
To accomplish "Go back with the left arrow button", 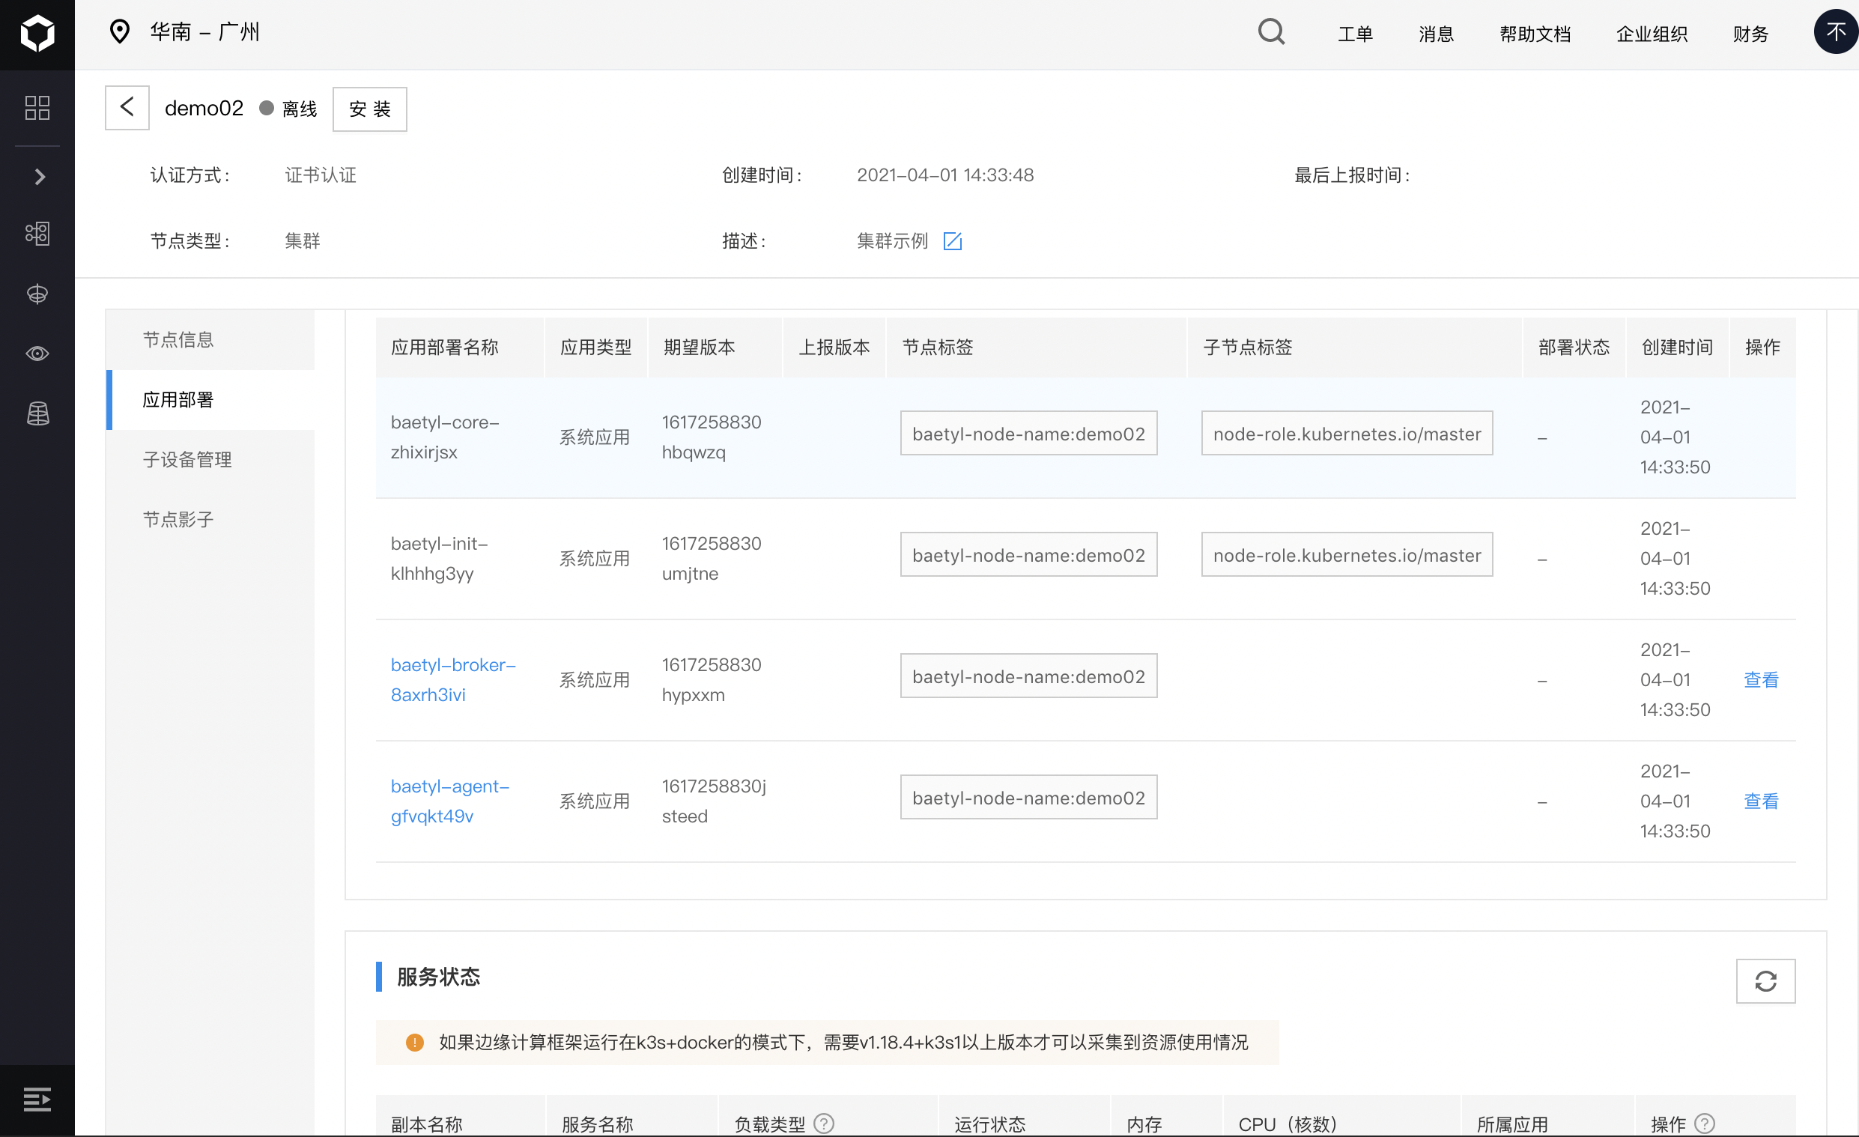I will [127, 108].
